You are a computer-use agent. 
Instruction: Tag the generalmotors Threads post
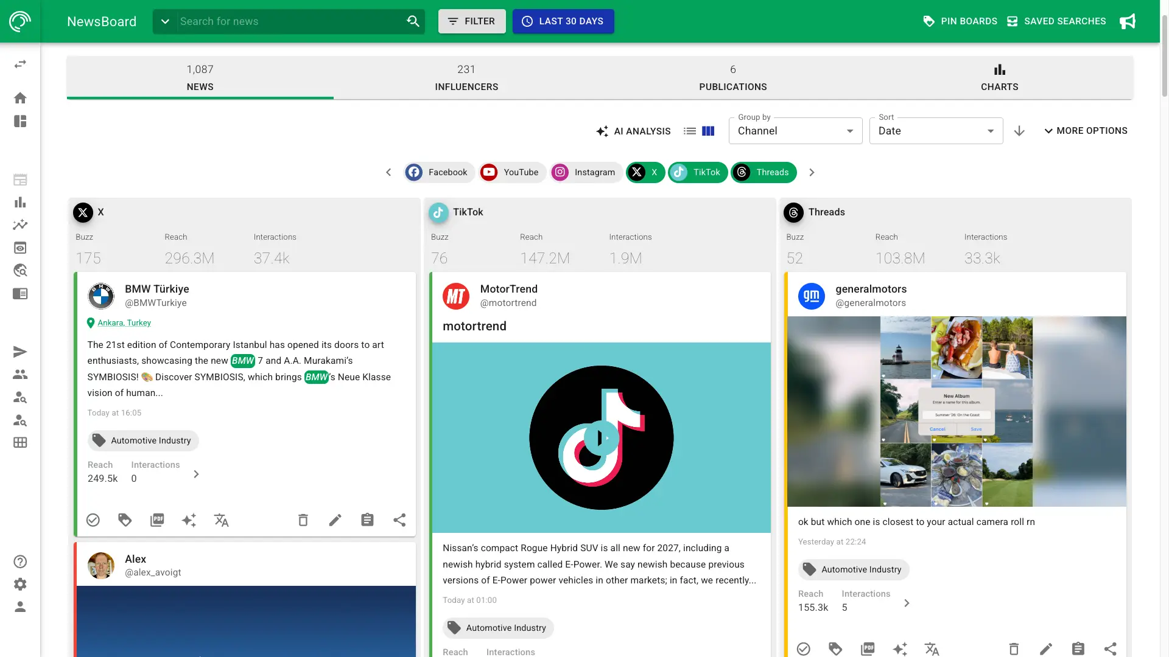point(836,649)
